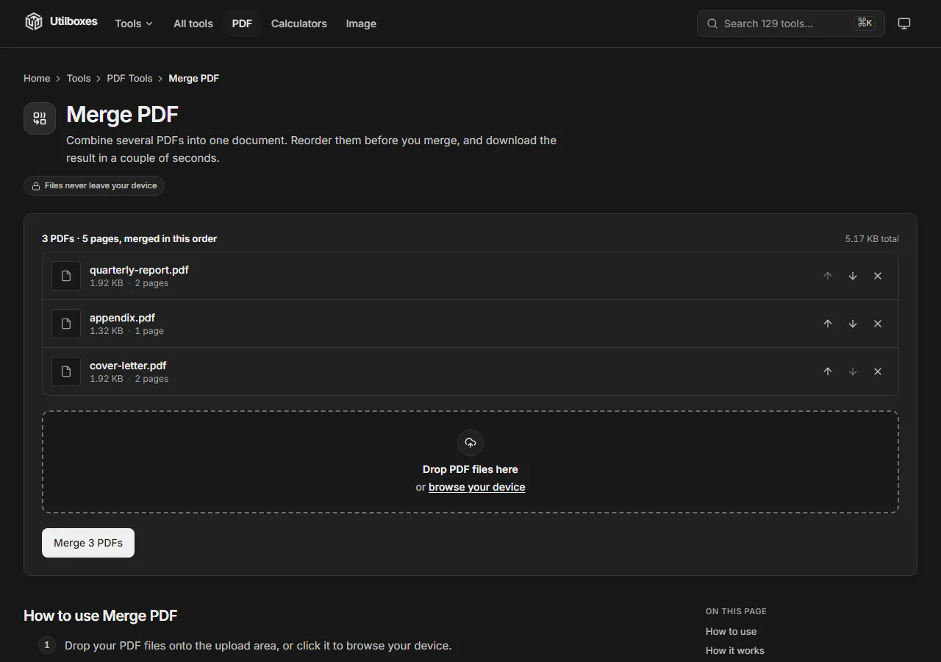Click the file icon beside appendix.pdf
The height and width of the screenshot is (662, 941).
point(66,324)
